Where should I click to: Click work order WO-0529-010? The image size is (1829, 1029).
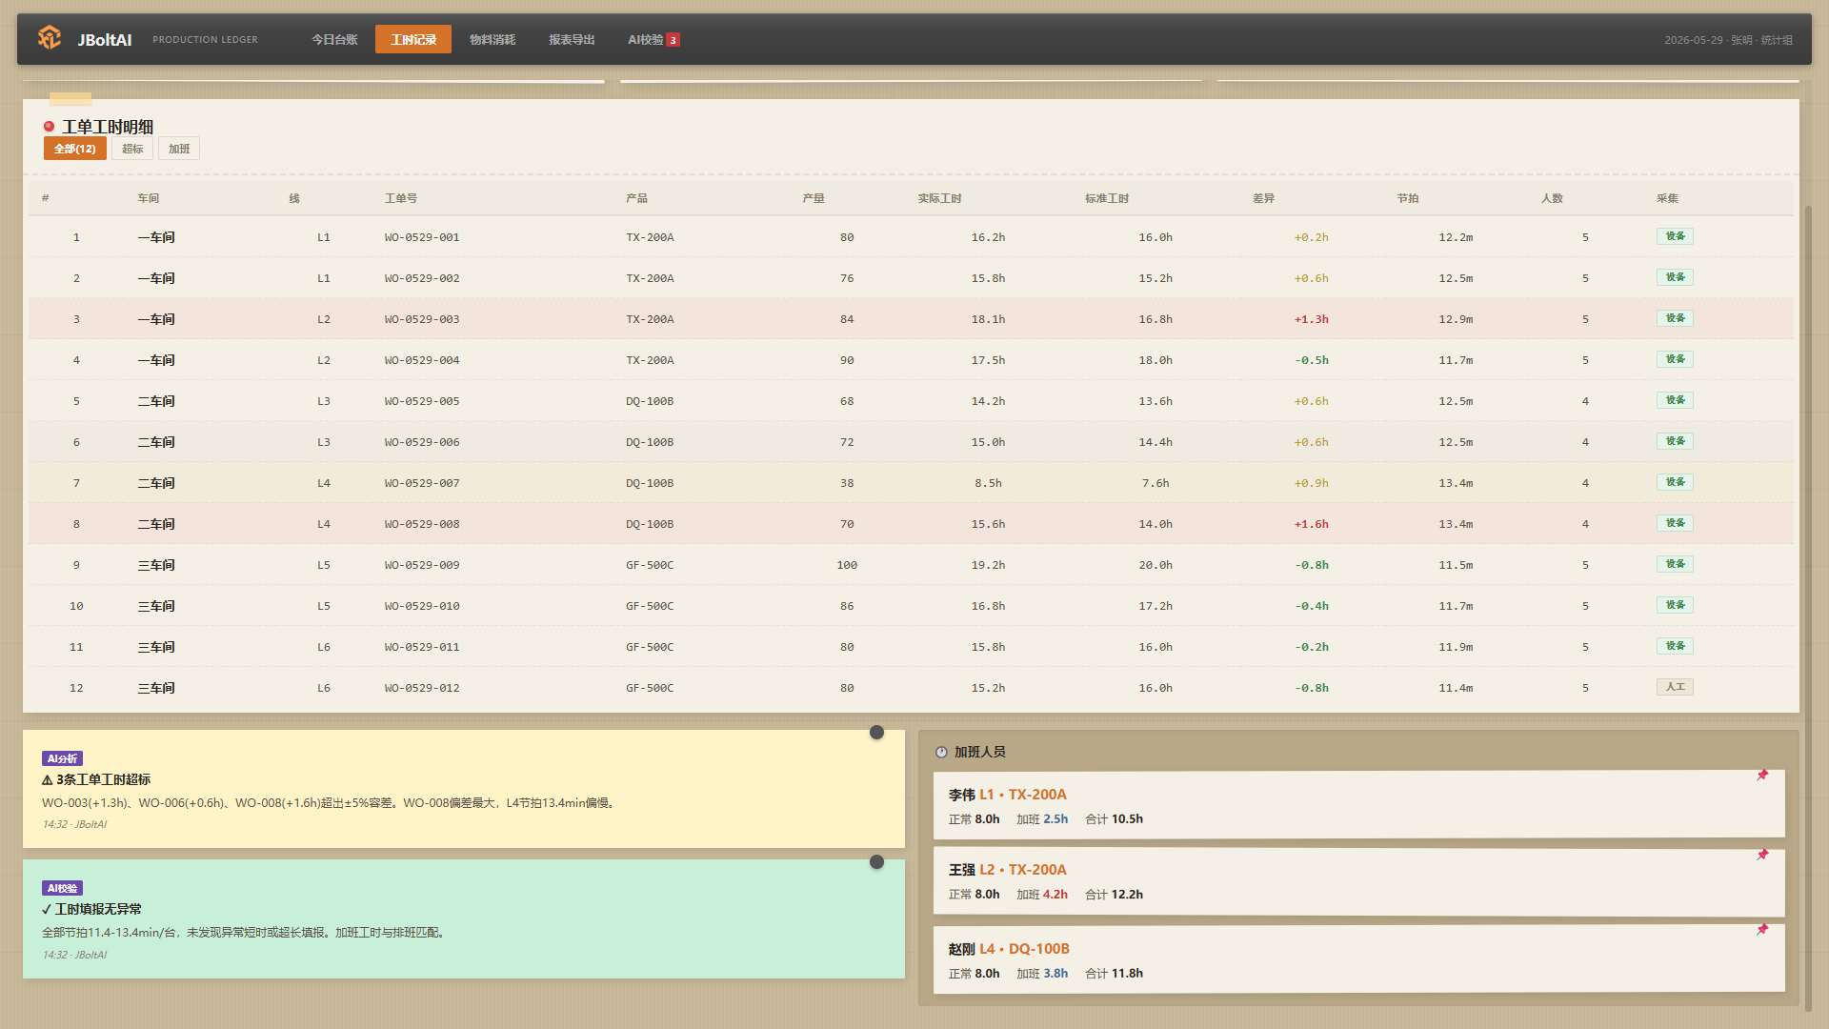(422, 606)
